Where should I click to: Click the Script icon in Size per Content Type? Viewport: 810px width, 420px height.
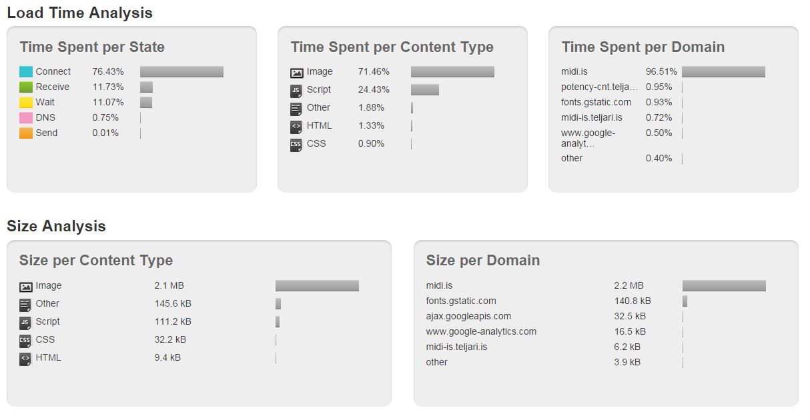pos(26,323)
